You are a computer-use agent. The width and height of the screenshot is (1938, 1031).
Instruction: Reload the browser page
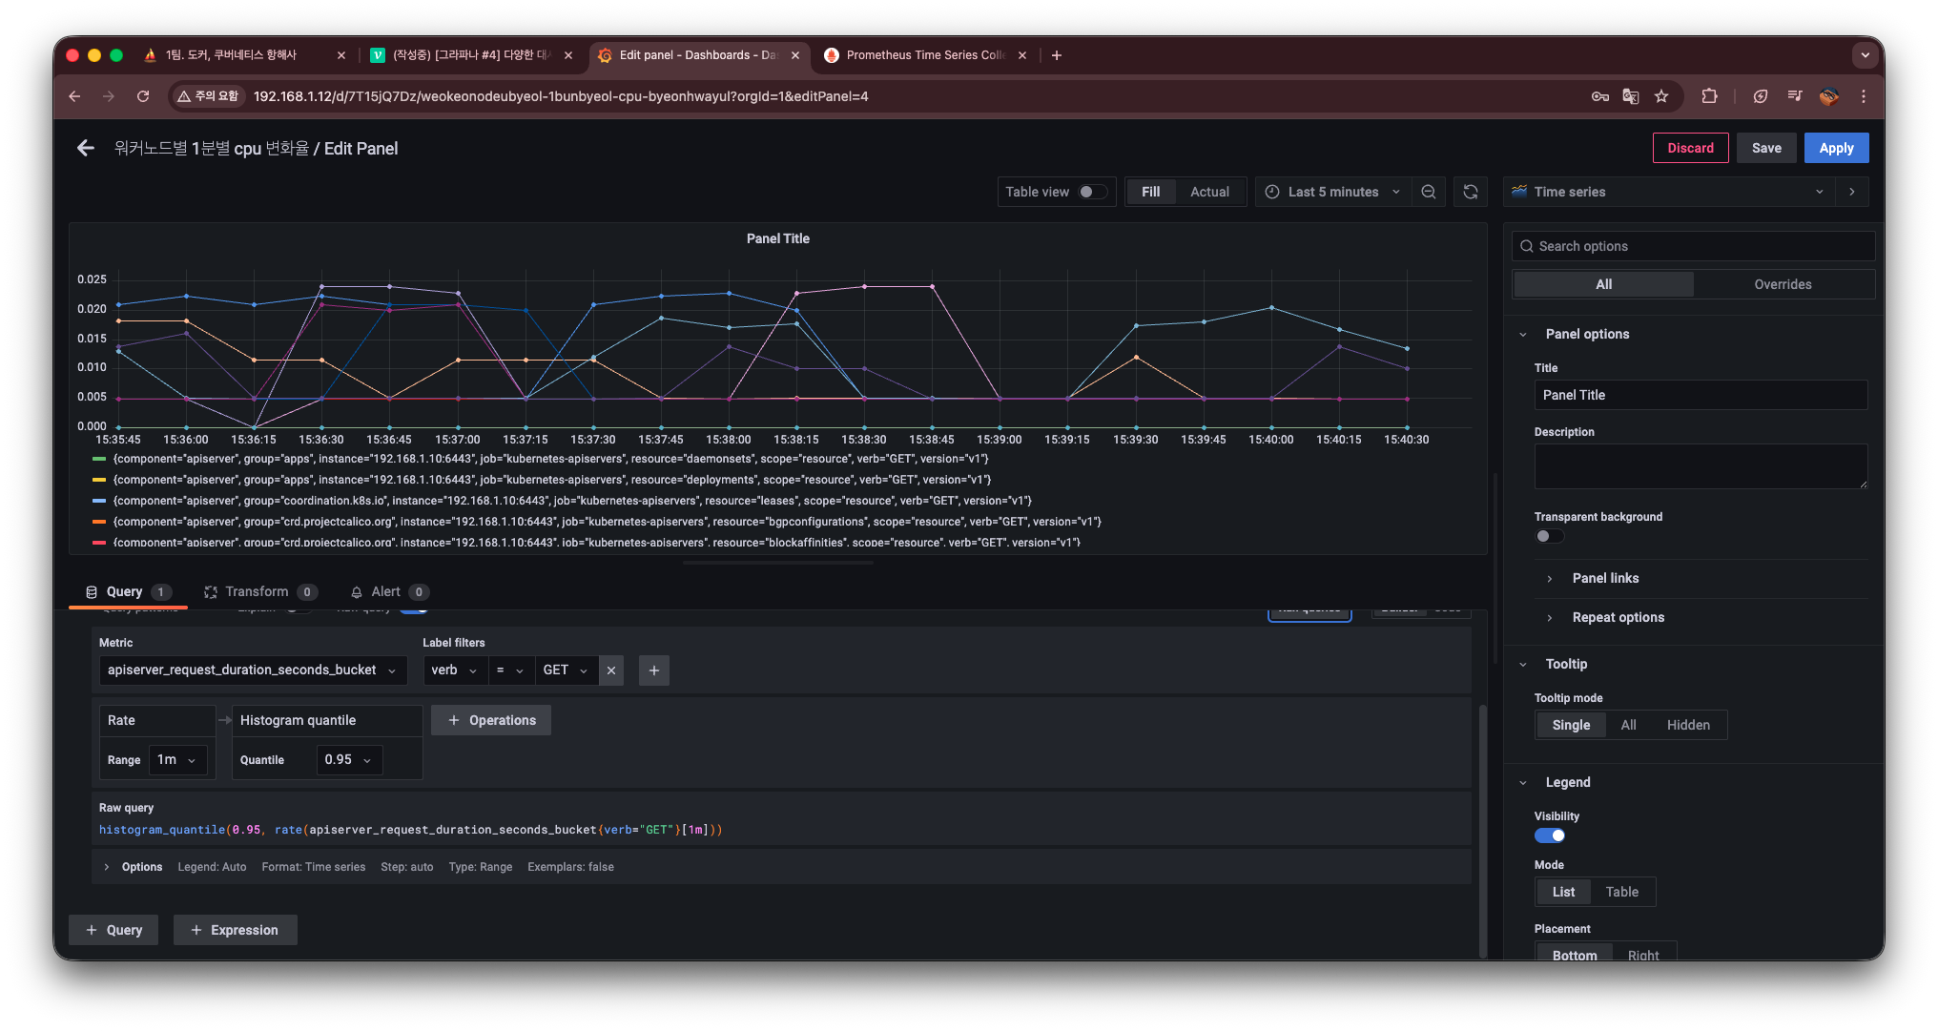143,96
